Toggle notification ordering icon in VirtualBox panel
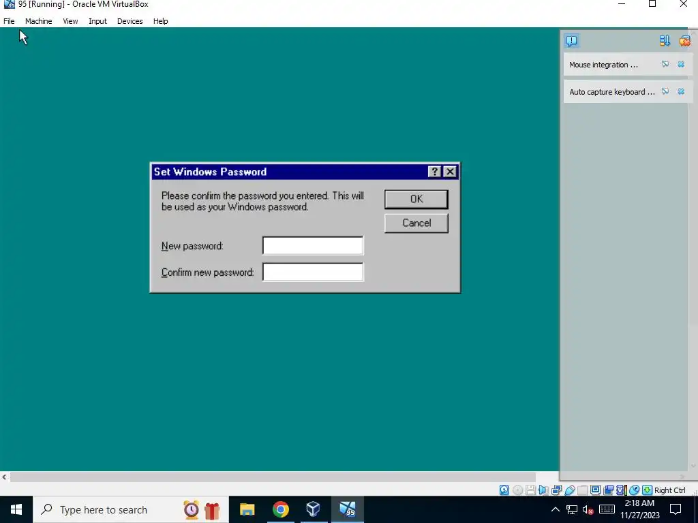Image resolution: width=698 pixels, height=523 pixels. tap(665, 41)
